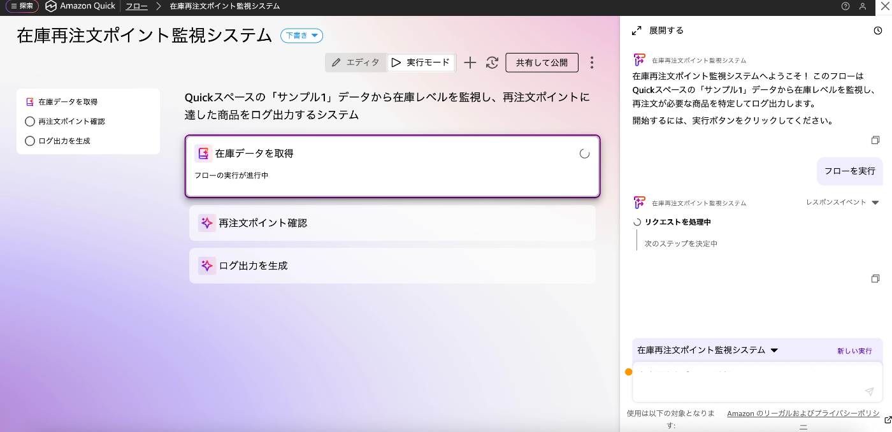This screenshot has width=892, height=432.
Task: Click the orange status dot by input
Action: [629, 372]
